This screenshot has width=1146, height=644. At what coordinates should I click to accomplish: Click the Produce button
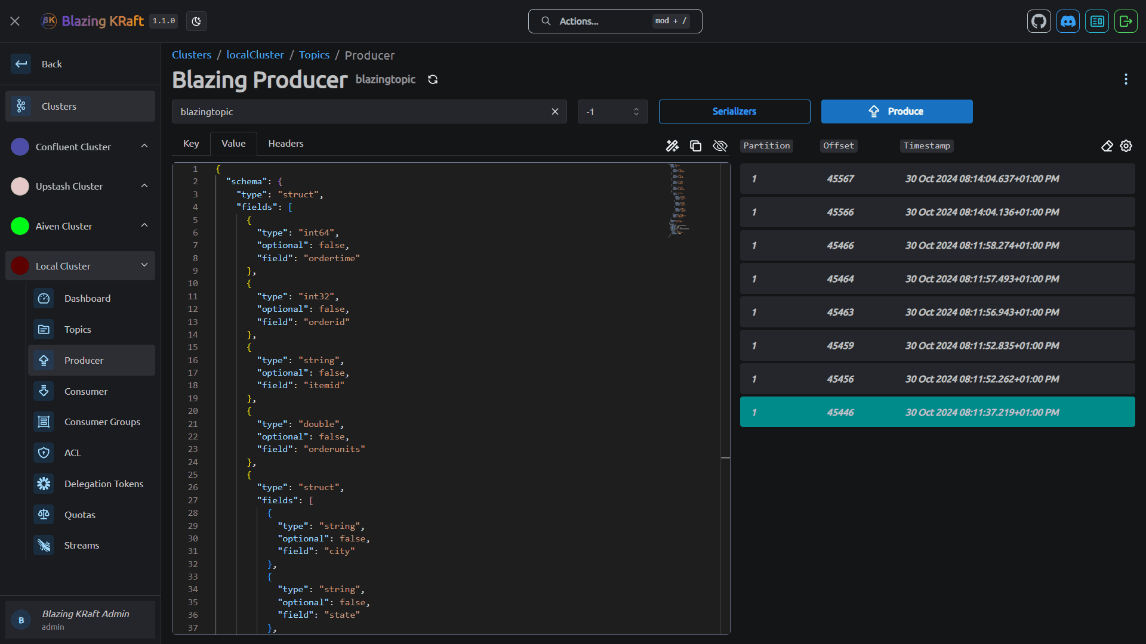coord(897,112)
